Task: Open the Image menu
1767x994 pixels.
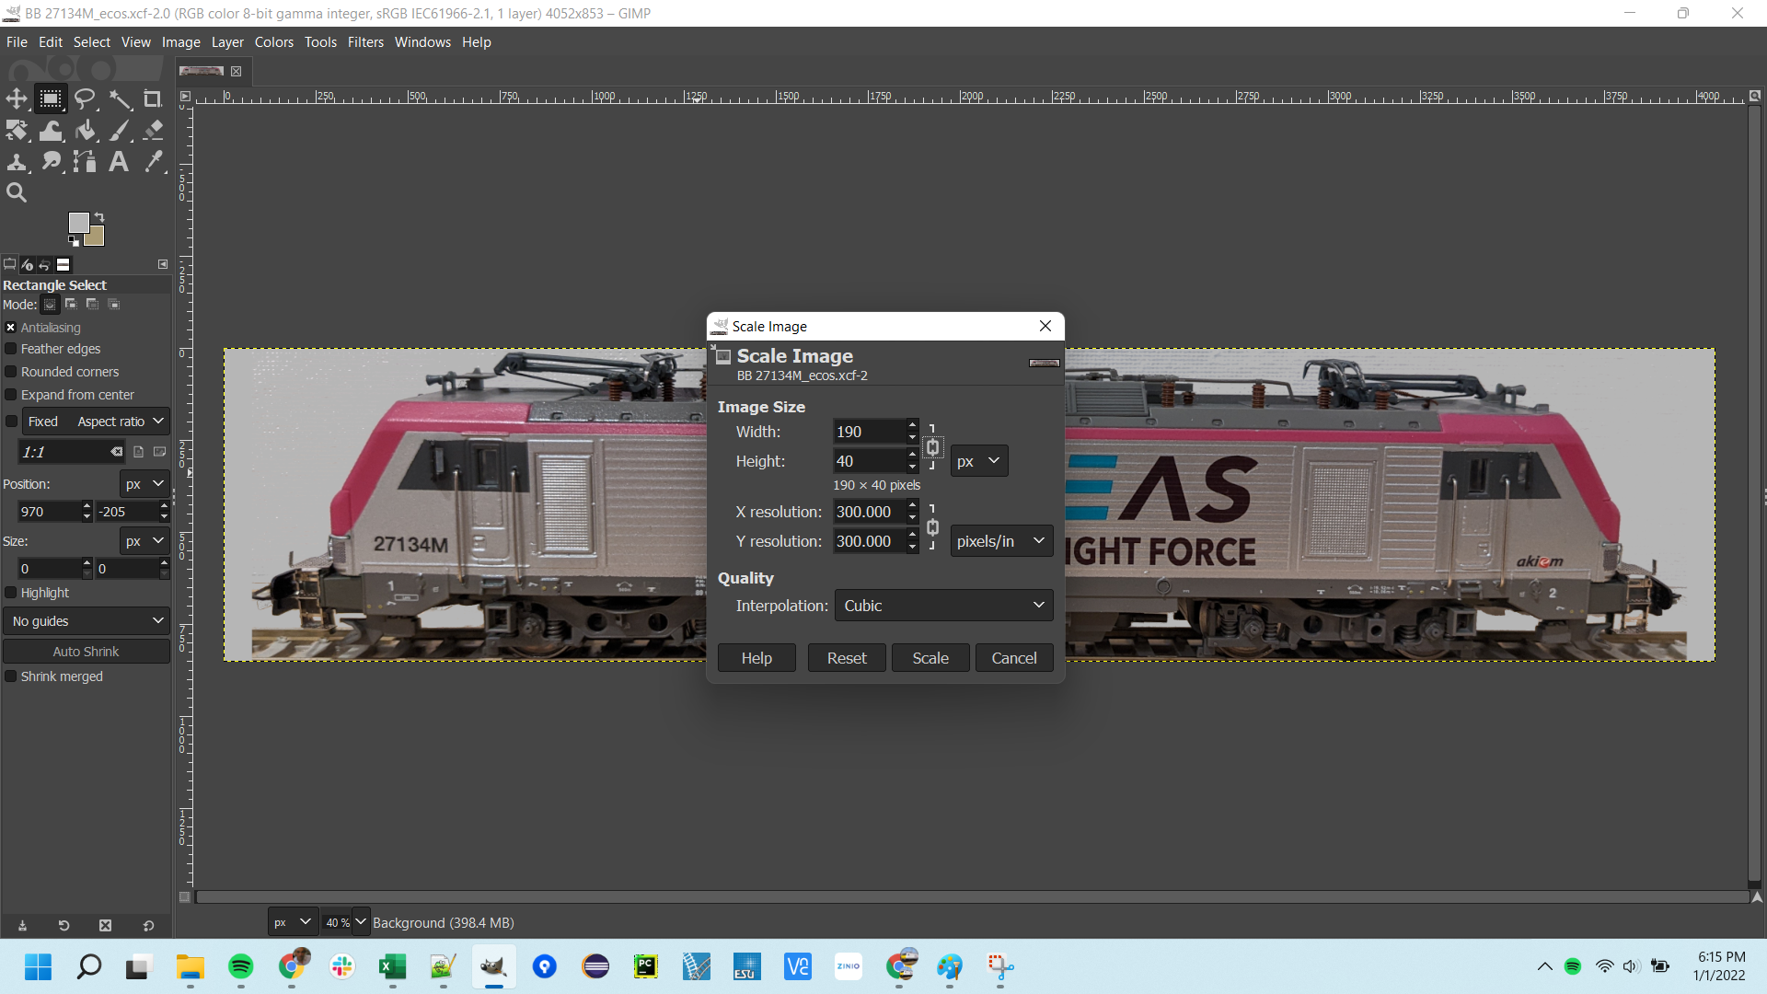Action: [180, 42]
